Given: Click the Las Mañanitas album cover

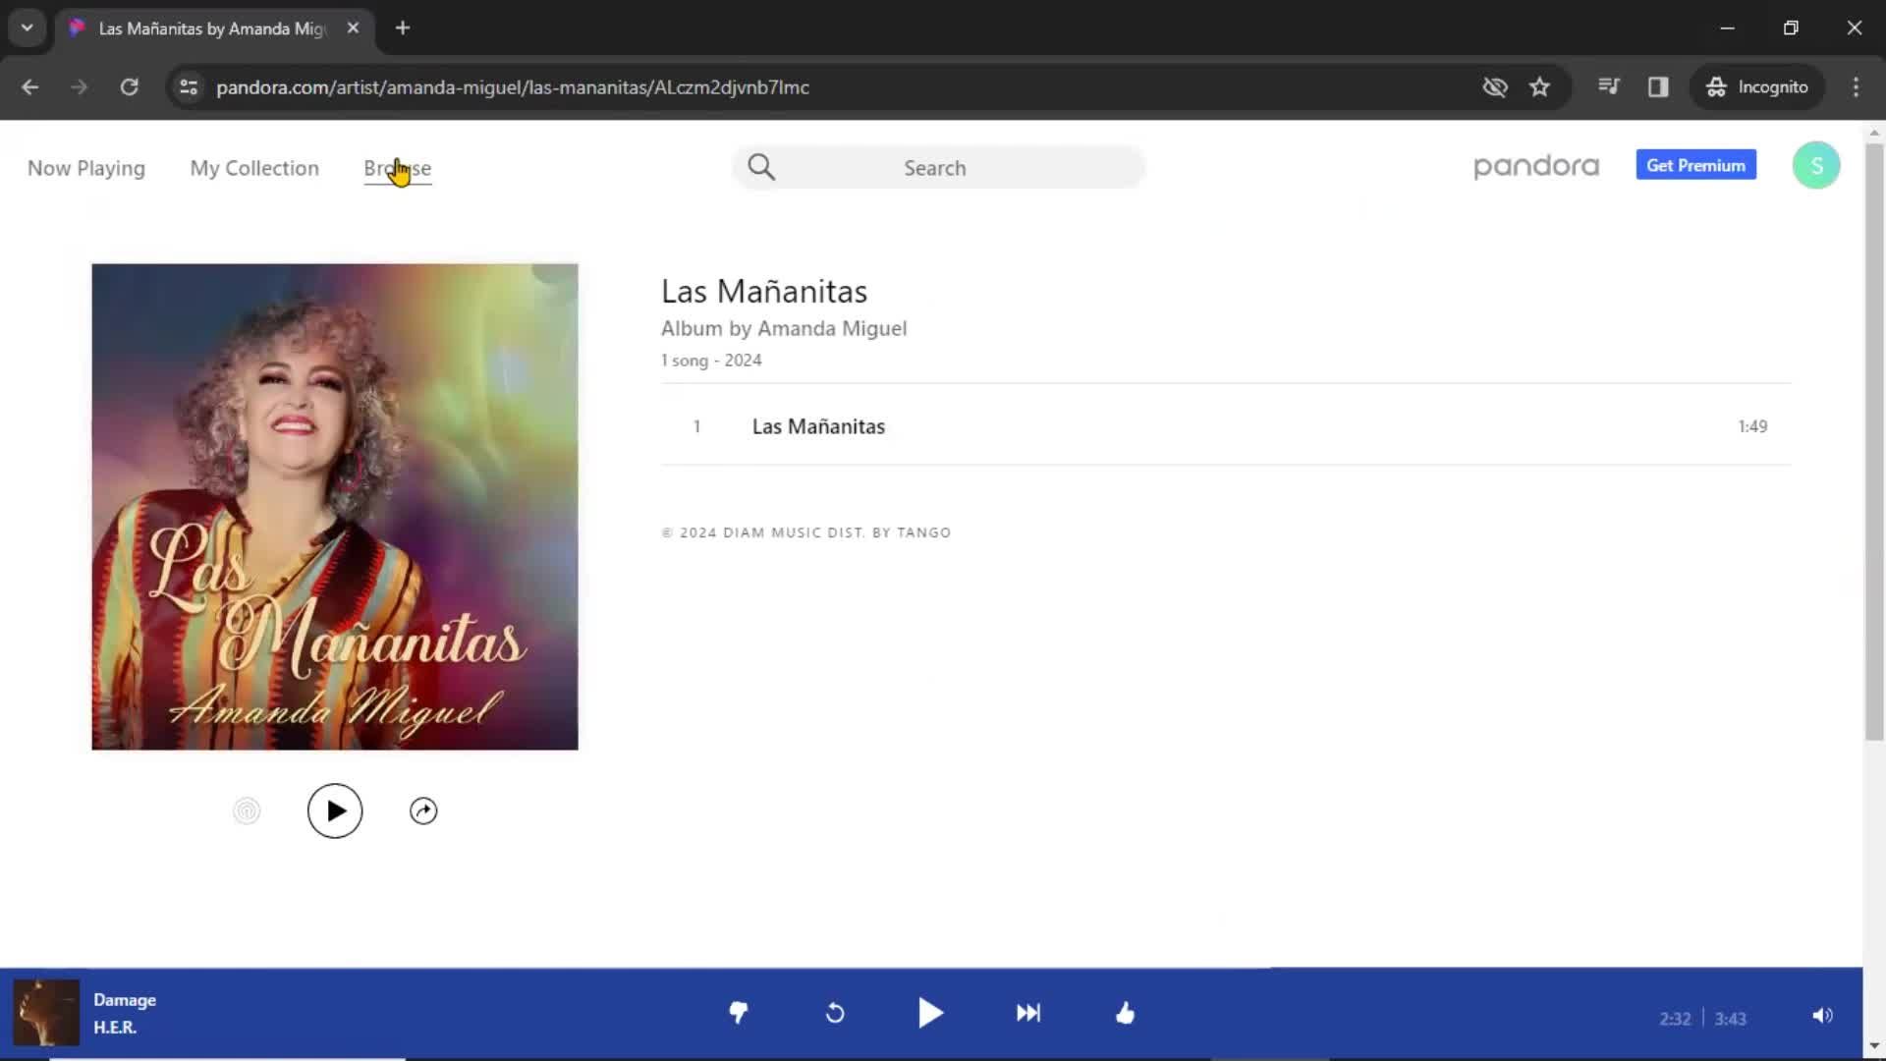Looking at the screenshot, I should pyautogui.click(x=335, y=506).
